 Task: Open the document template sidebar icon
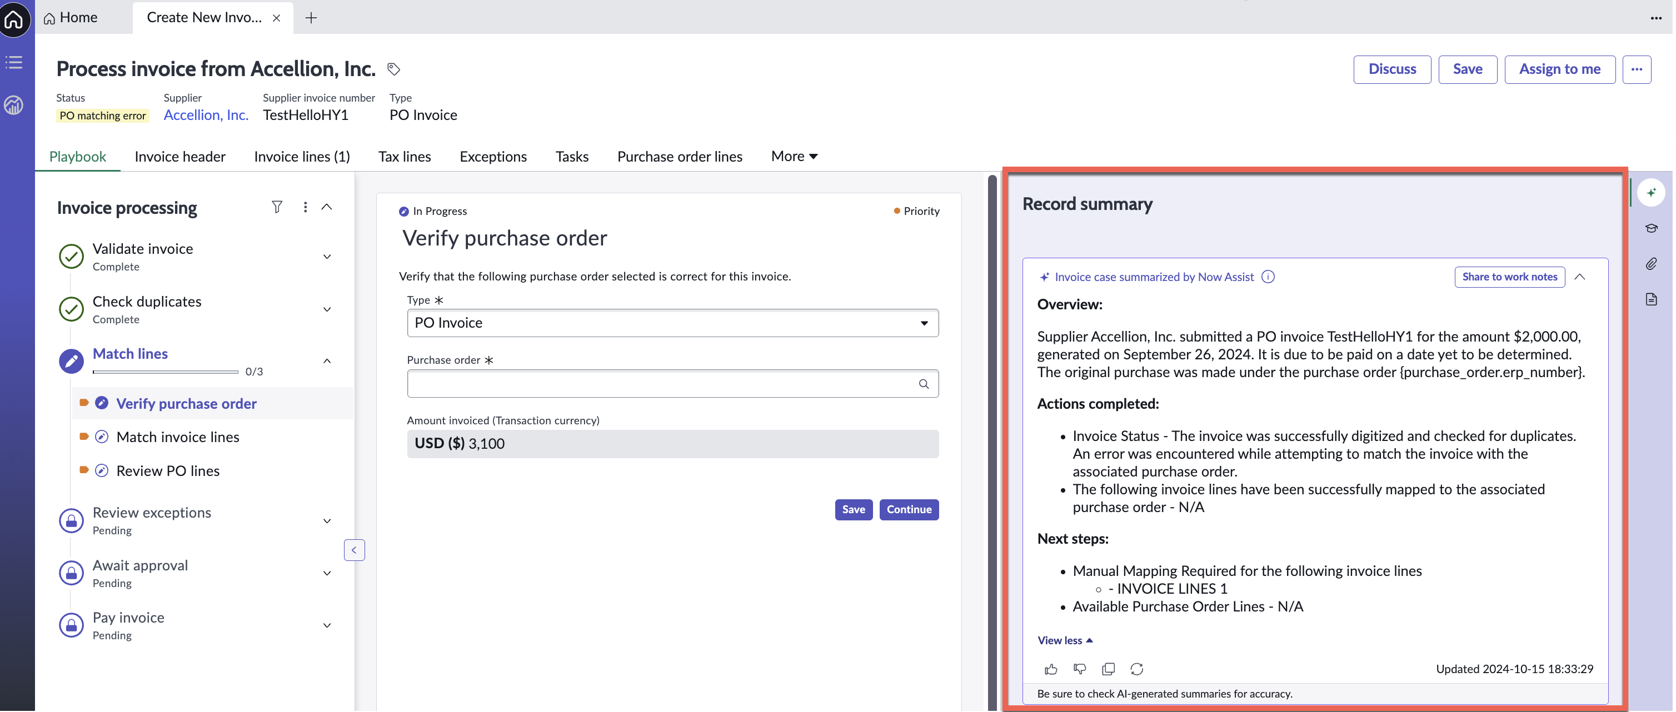click(x=1652, y=299)
